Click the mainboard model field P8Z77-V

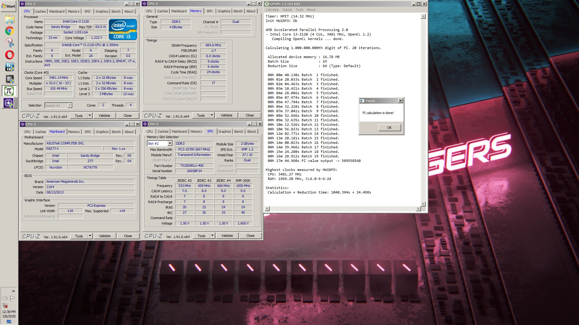[74, 149]
